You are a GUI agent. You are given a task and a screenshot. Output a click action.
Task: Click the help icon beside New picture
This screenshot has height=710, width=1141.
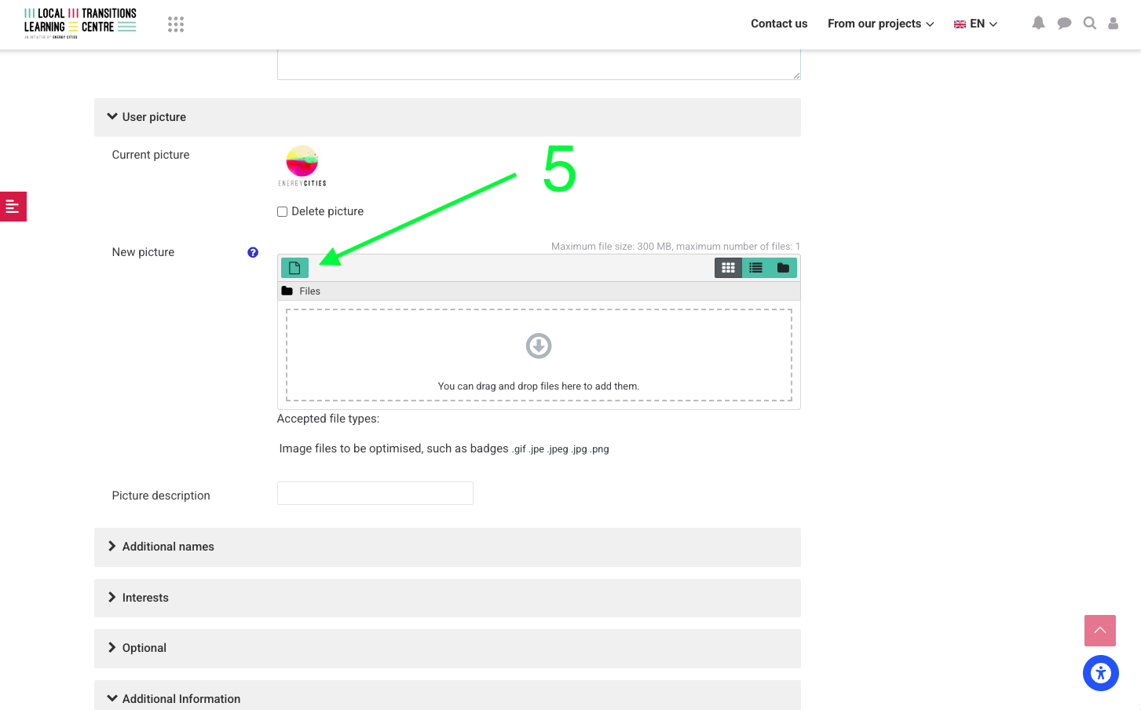coord(253,252)
